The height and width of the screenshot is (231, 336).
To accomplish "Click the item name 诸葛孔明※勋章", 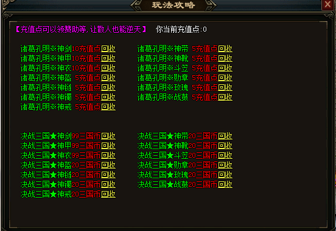I will click(x=163, y=78).
